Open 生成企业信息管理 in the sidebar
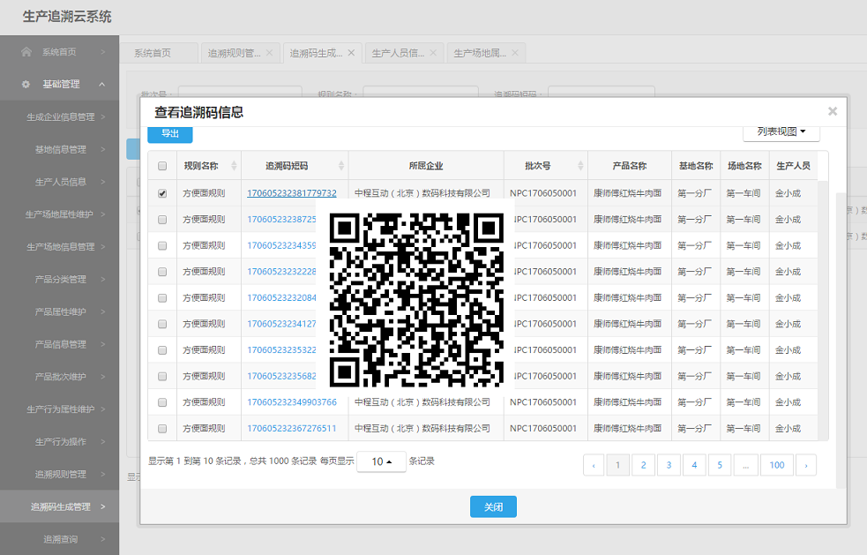Image resolution: width=867 pixels, height=555 pixels. [60, 116]
